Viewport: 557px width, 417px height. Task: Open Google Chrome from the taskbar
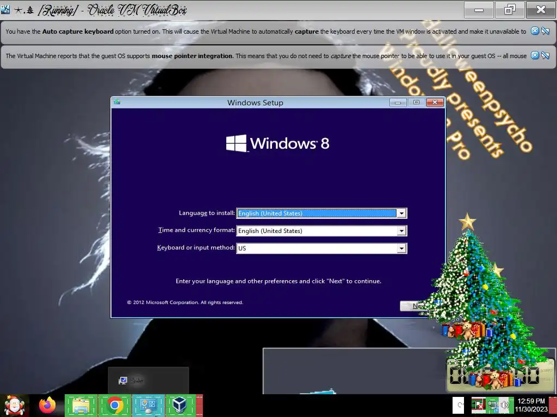click(x=114, y=406)
